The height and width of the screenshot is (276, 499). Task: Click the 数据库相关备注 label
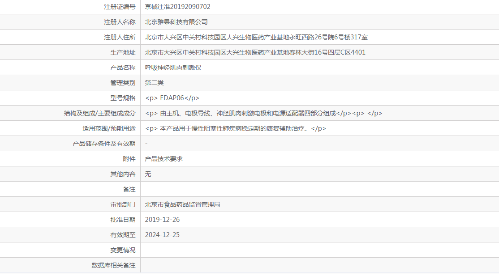point(113,266)
